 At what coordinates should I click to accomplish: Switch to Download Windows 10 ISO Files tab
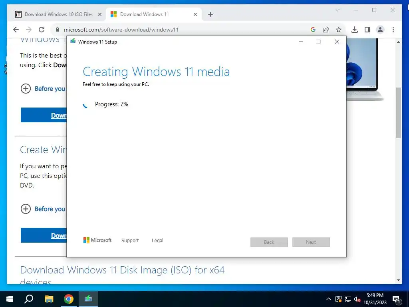(59, 14)
